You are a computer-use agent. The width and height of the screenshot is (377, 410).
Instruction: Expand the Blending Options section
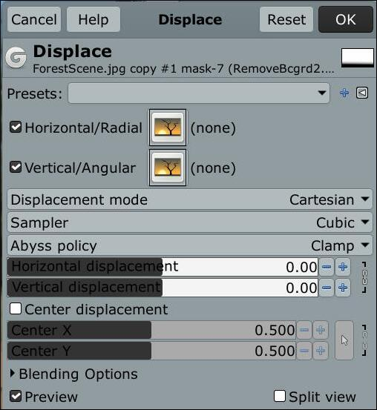(x=73, y=374)
